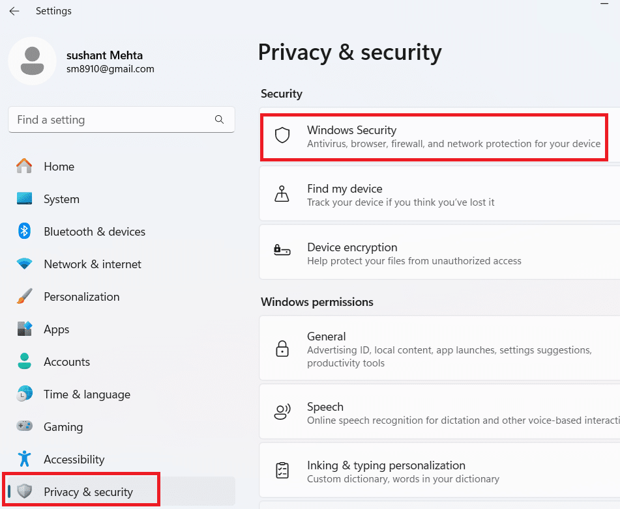Image resolution: width=620 pixels, height=509 pixels.
Task: Click the search magnifier icon
Action: (x=219, y=120)
